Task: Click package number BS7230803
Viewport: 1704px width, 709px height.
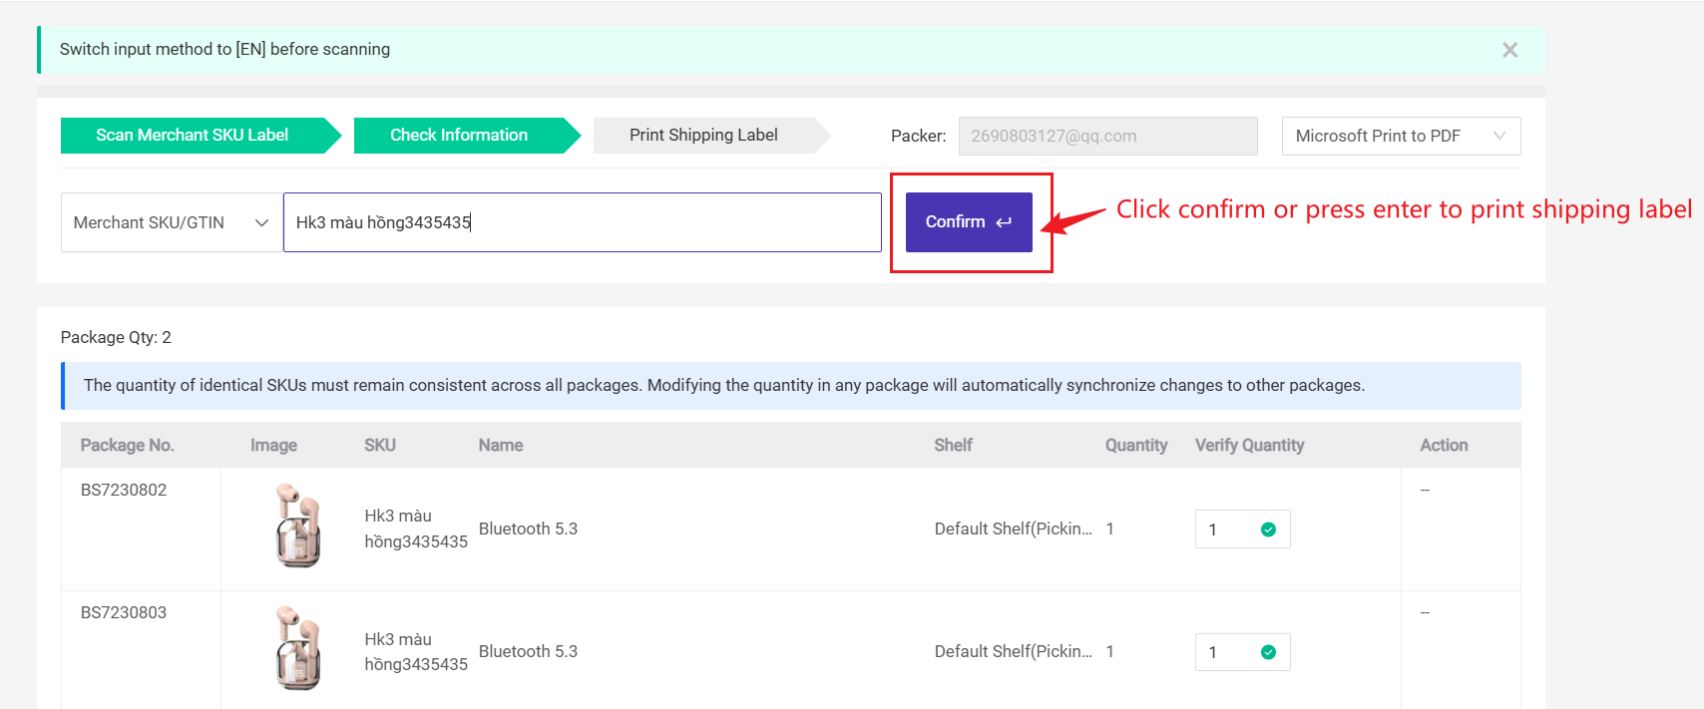Action: 124,612
